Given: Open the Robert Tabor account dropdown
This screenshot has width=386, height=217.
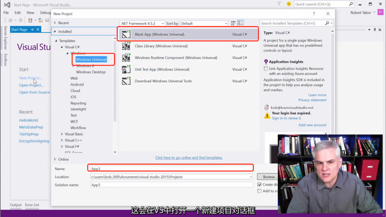Looking at the screenshot, I should (x=374, y=13).
